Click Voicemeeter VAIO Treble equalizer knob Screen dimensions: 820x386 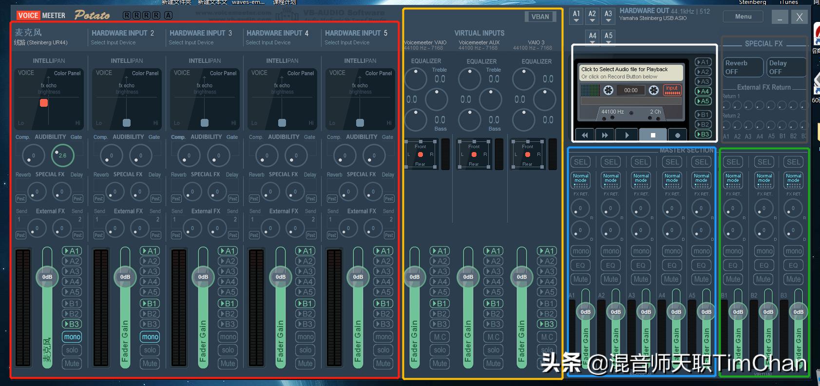coord(416,79)
